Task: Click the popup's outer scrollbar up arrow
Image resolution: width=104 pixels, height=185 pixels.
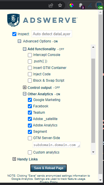Action: pyautogui.click(x=100, y=12)
